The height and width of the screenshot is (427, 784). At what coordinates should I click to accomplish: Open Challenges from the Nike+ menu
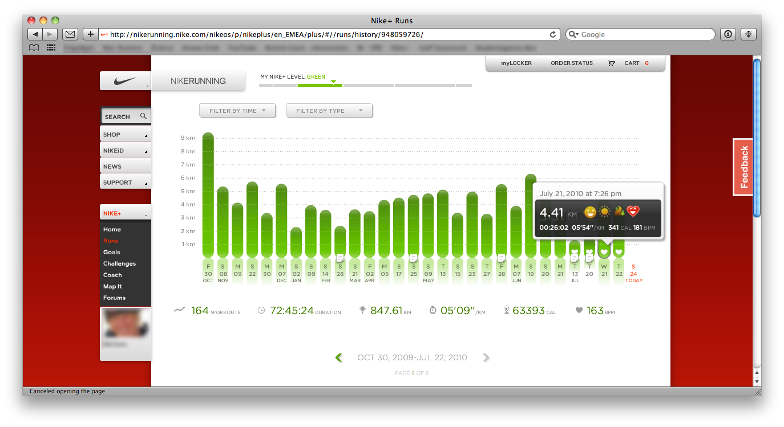tap(119, 263)
